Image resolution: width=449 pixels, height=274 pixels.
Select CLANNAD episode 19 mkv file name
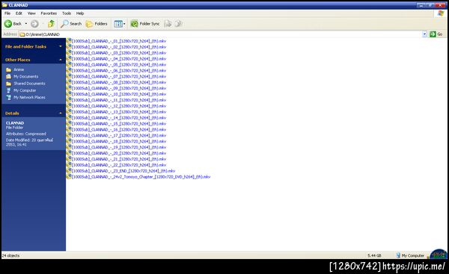(x=119, y=147)
